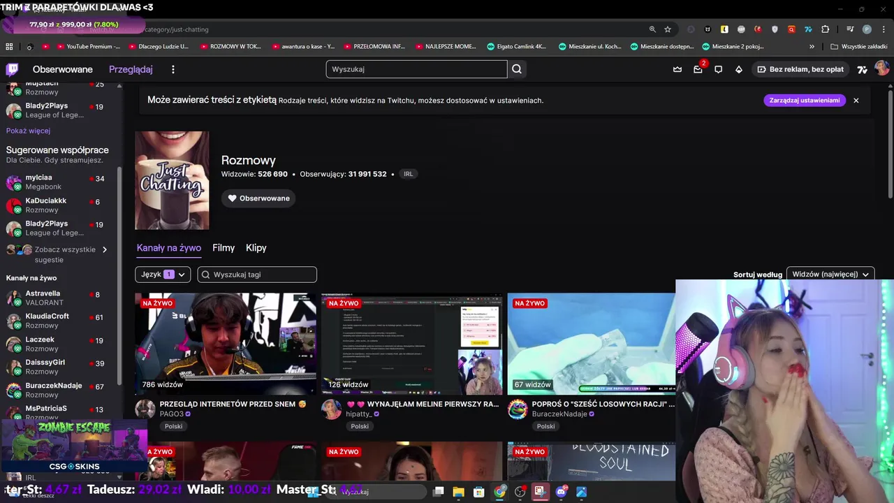Viewport: 894px width, 503px height.
Task: Open Photos app from the taskbar
Action: click(581, 492)
